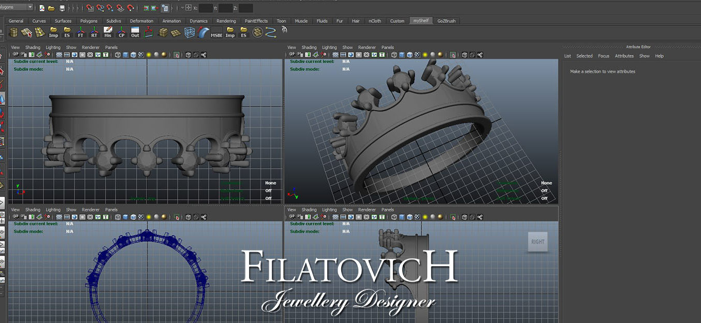Click the polygon cube icon on myShelf
Image resolution: width=701 pixels, height=323 pixels.
(164, 32)
